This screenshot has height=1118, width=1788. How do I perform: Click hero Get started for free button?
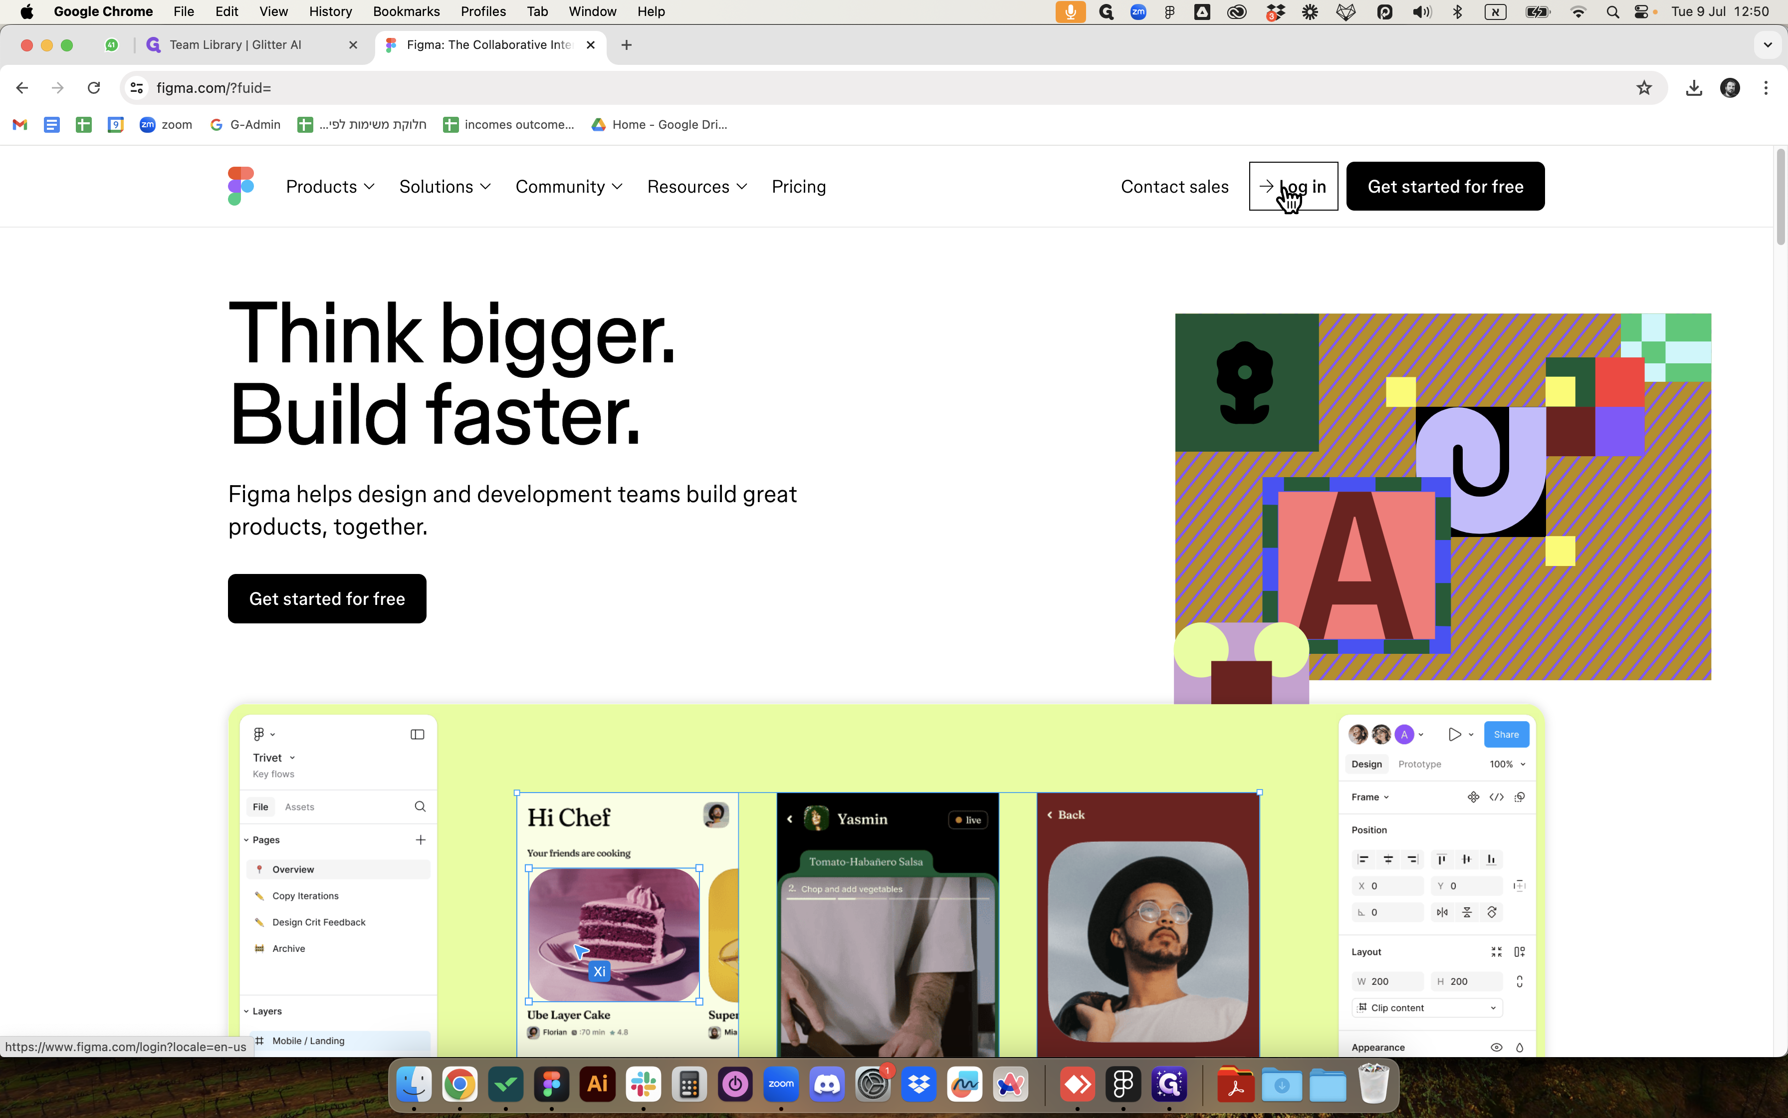327,599
